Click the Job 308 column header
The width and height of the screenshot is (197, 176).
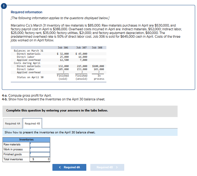[97, 48]
